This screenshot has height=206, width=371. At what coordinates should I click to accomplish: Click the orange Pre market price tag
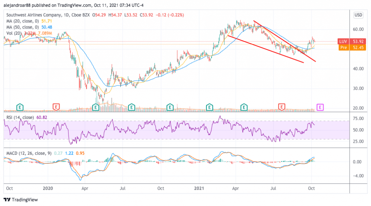351,47
